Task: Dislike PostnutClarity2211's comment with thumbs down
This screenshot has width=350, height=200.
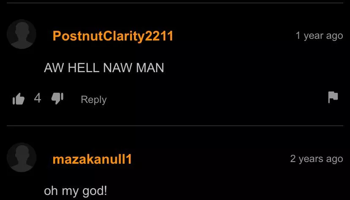Action: [57, 98]
